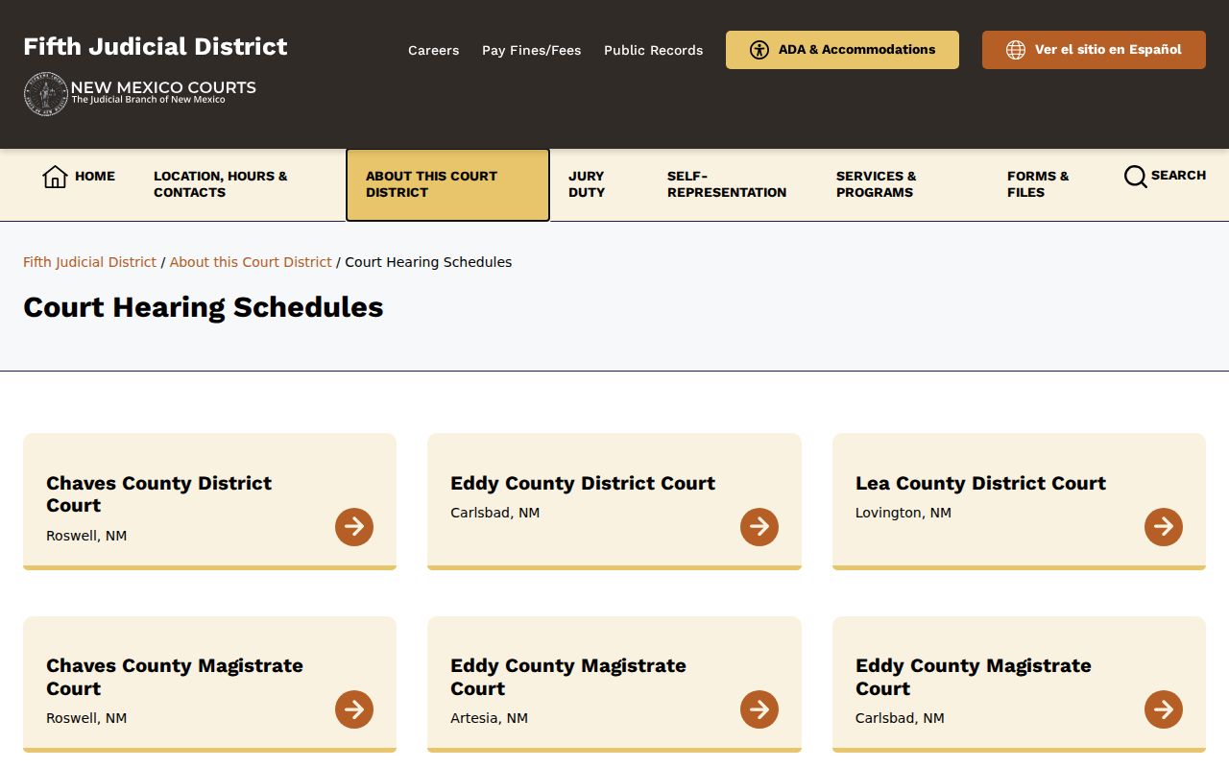This screenshot has height=768, width=1229.
Task: Click the Artesia, NM location text
Action: pyautogui.click(x=489, y=718)
